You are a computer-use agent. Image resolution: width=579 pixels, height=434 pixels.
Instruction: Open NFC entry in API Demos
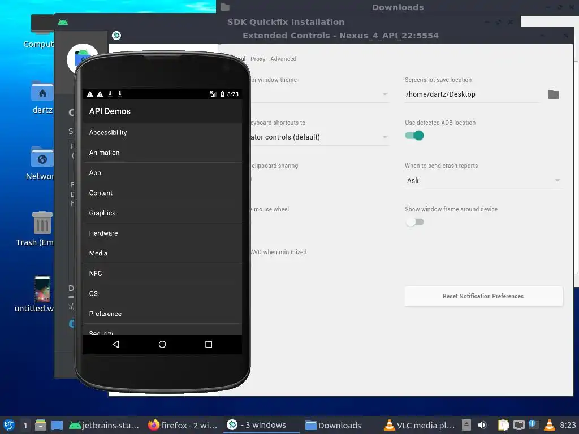pyautogui.click(x=162, y=274)
